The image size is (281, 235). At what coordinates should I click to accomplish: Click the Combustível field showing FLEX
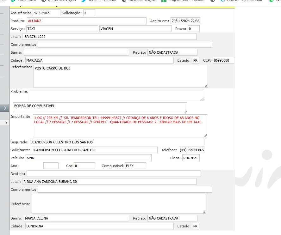tap(135, 166)
